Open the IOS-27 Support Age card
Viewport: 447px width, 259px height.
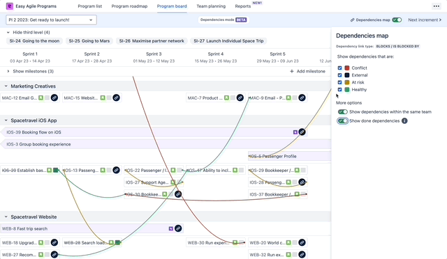[x=154, y=182]
